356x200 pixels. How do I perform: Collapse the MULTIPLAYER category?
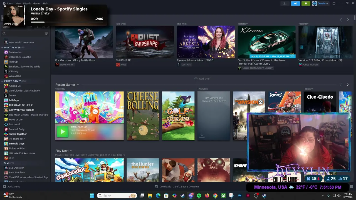2,47
